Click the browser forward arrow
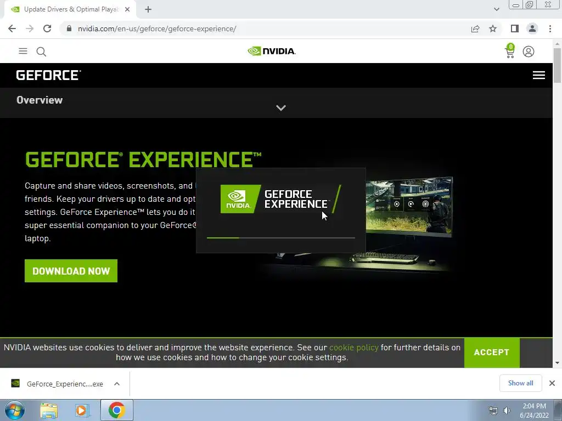The image size is (562, 421). click(x=30, y=29)
